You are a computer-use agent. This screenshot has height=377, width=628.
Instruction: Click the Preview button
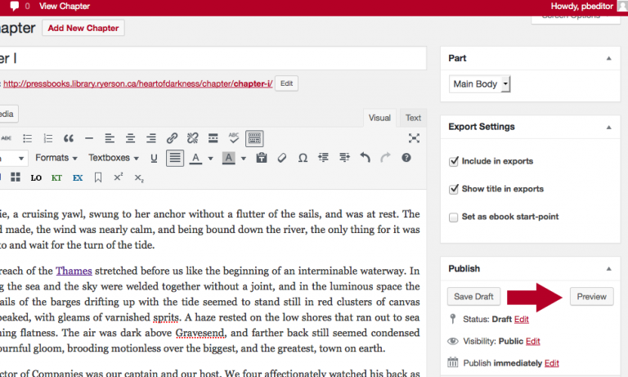[x=591, y=296]
